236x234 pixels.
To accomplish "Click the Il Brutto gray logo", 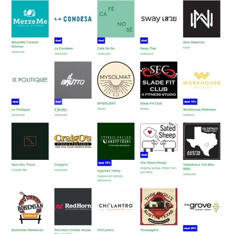I will 73,80.
